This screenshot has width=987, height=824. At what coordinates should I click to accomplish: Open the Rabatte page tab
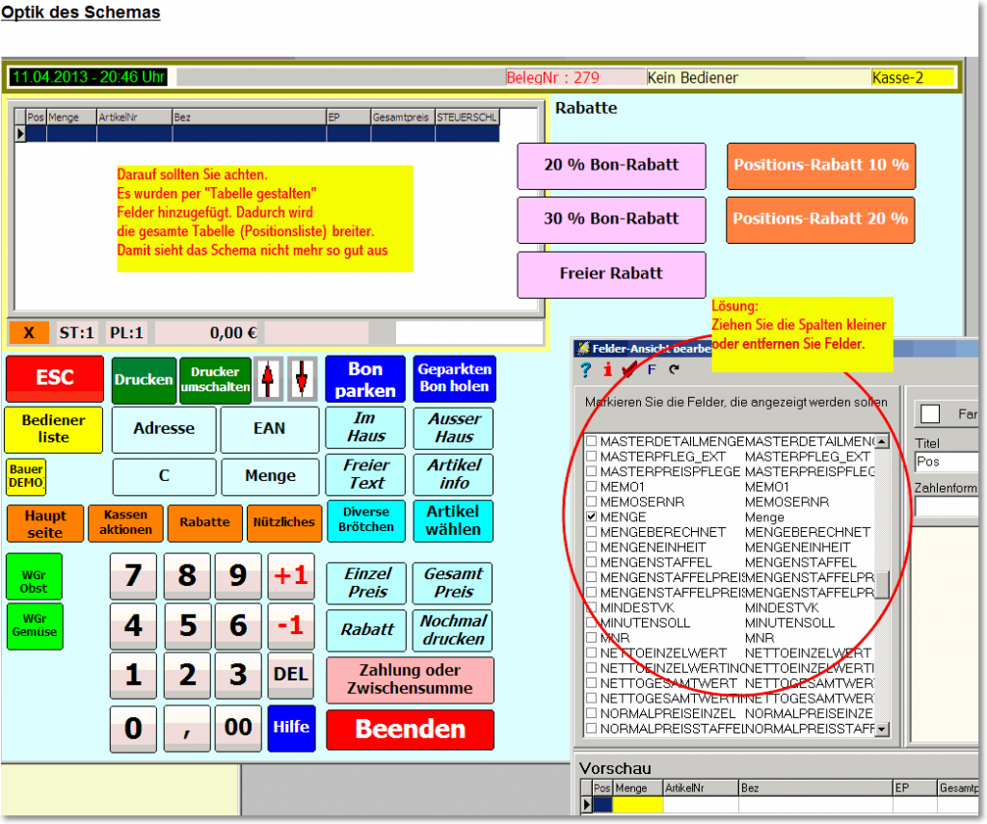coord(204,522)
